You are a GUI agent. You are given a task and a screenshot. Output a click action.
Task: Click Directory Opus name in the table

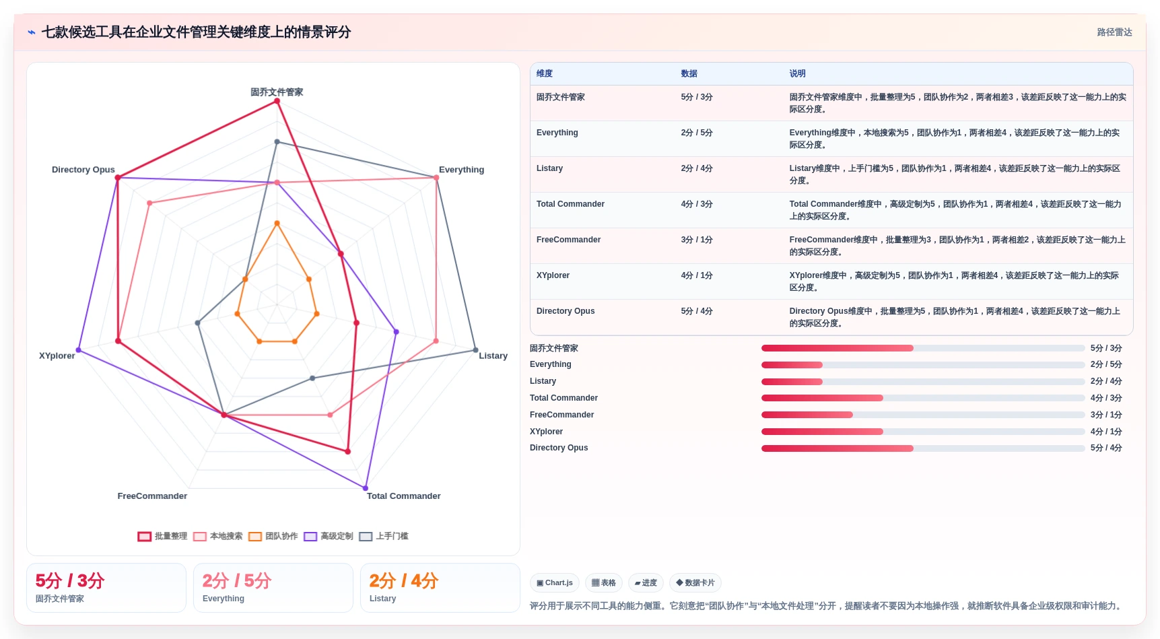[x=566, y=311]
